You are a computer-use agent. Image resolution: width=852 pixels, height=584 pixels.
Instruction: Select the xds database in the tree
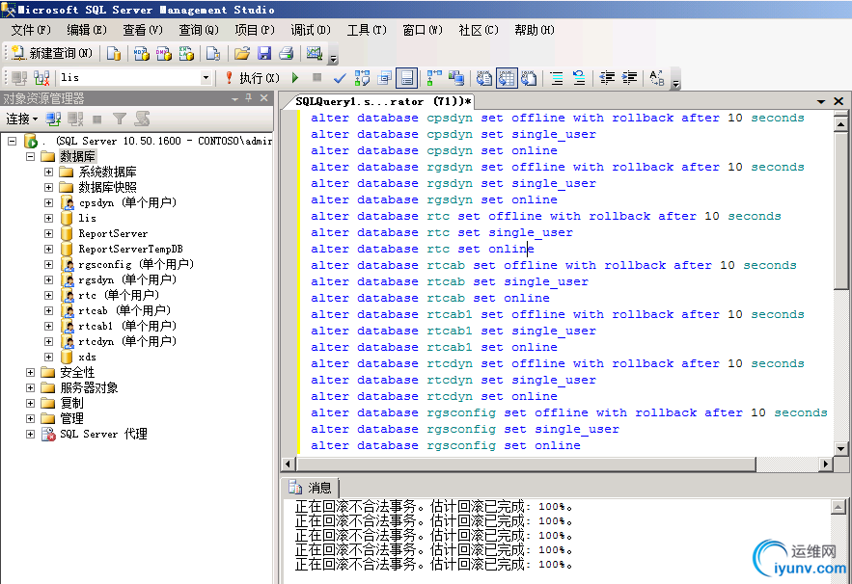(87, 358)
